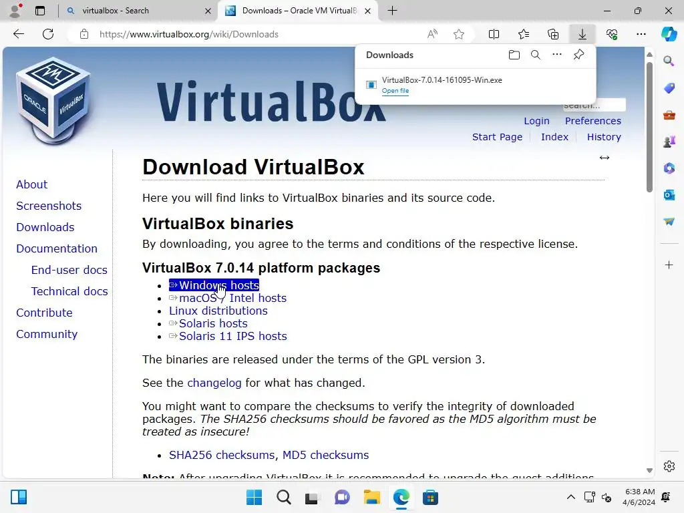The height and width of the screenshot is (513, 684).
Task: Open File Explorer on taskbar
Action: tap(371, 497)
